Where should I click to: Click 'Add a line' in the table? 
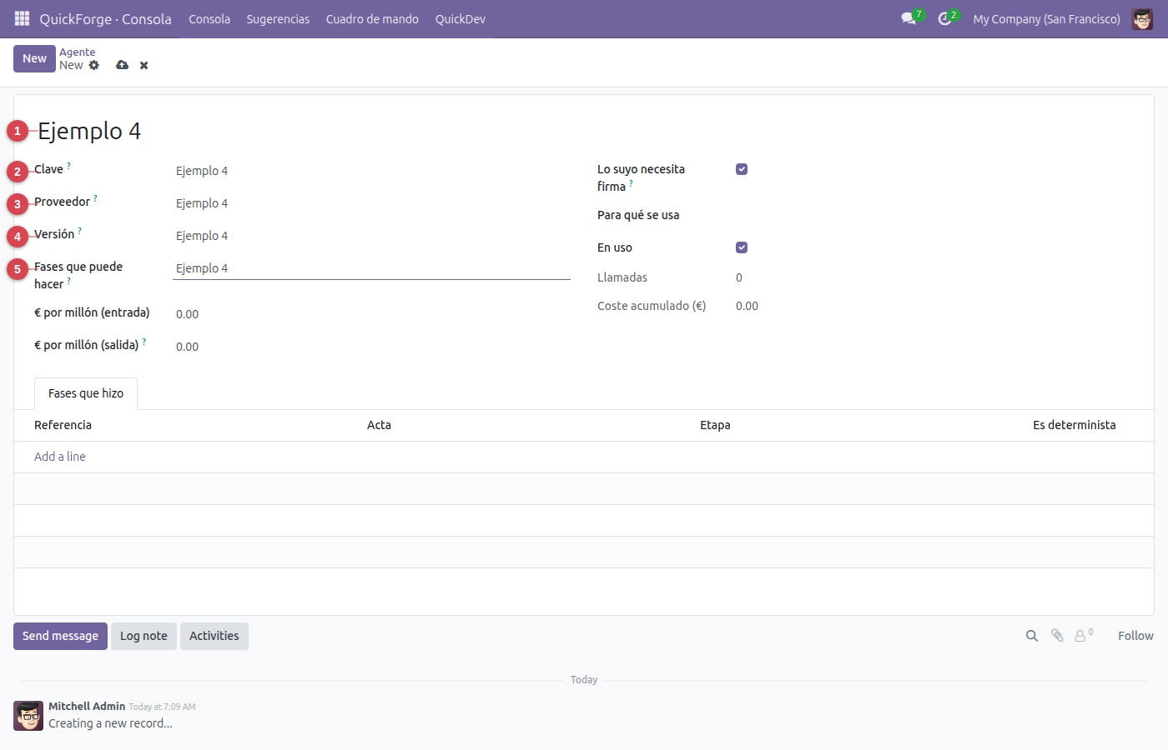click(60, 457)
